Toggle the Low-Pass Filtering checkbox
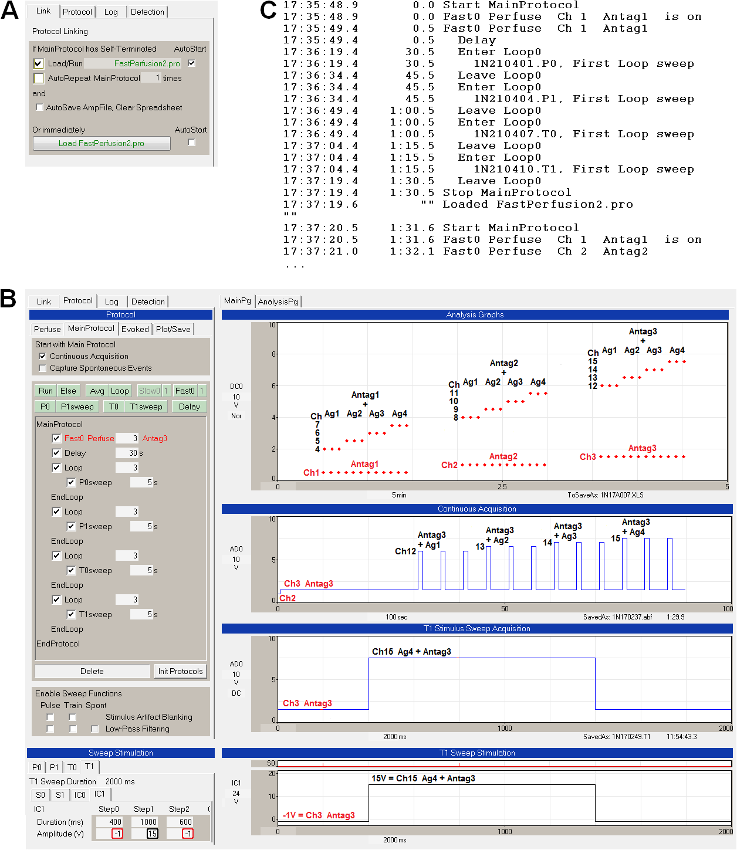737x850 pixels. pyautogui.click(x=94, y=729)
